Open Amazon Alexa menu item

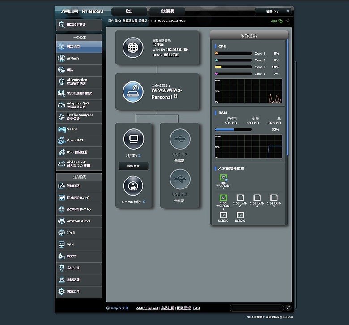[79, 221]
